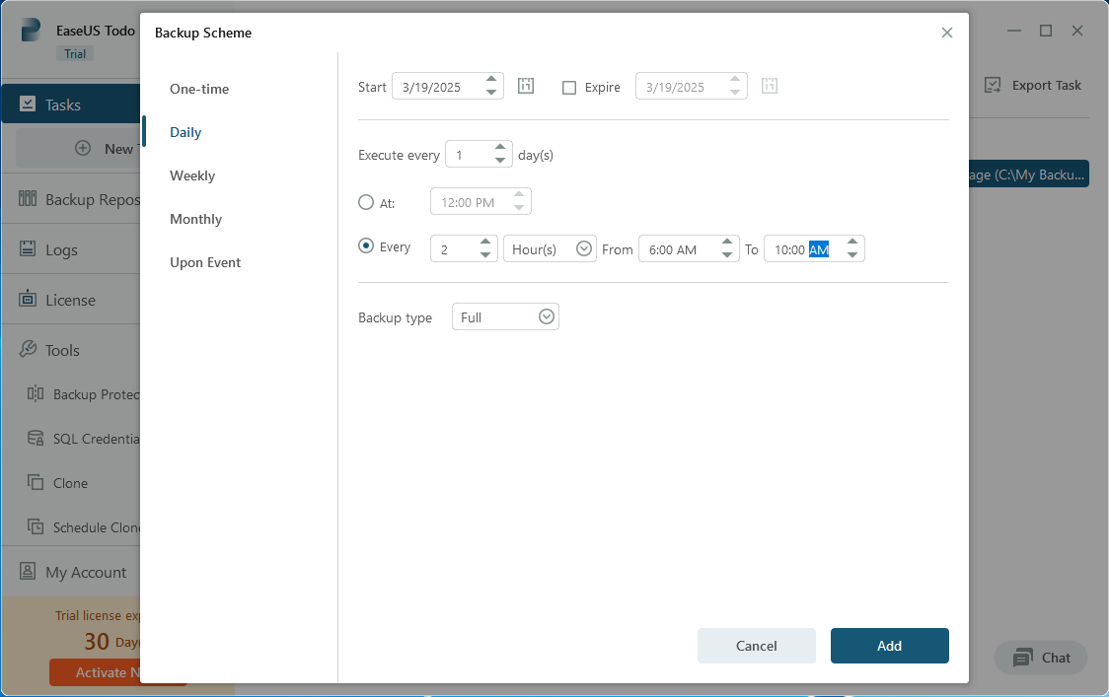Select the Daily schedule tab
This screenshot has width=1109, height=697.
coord(185,132)
